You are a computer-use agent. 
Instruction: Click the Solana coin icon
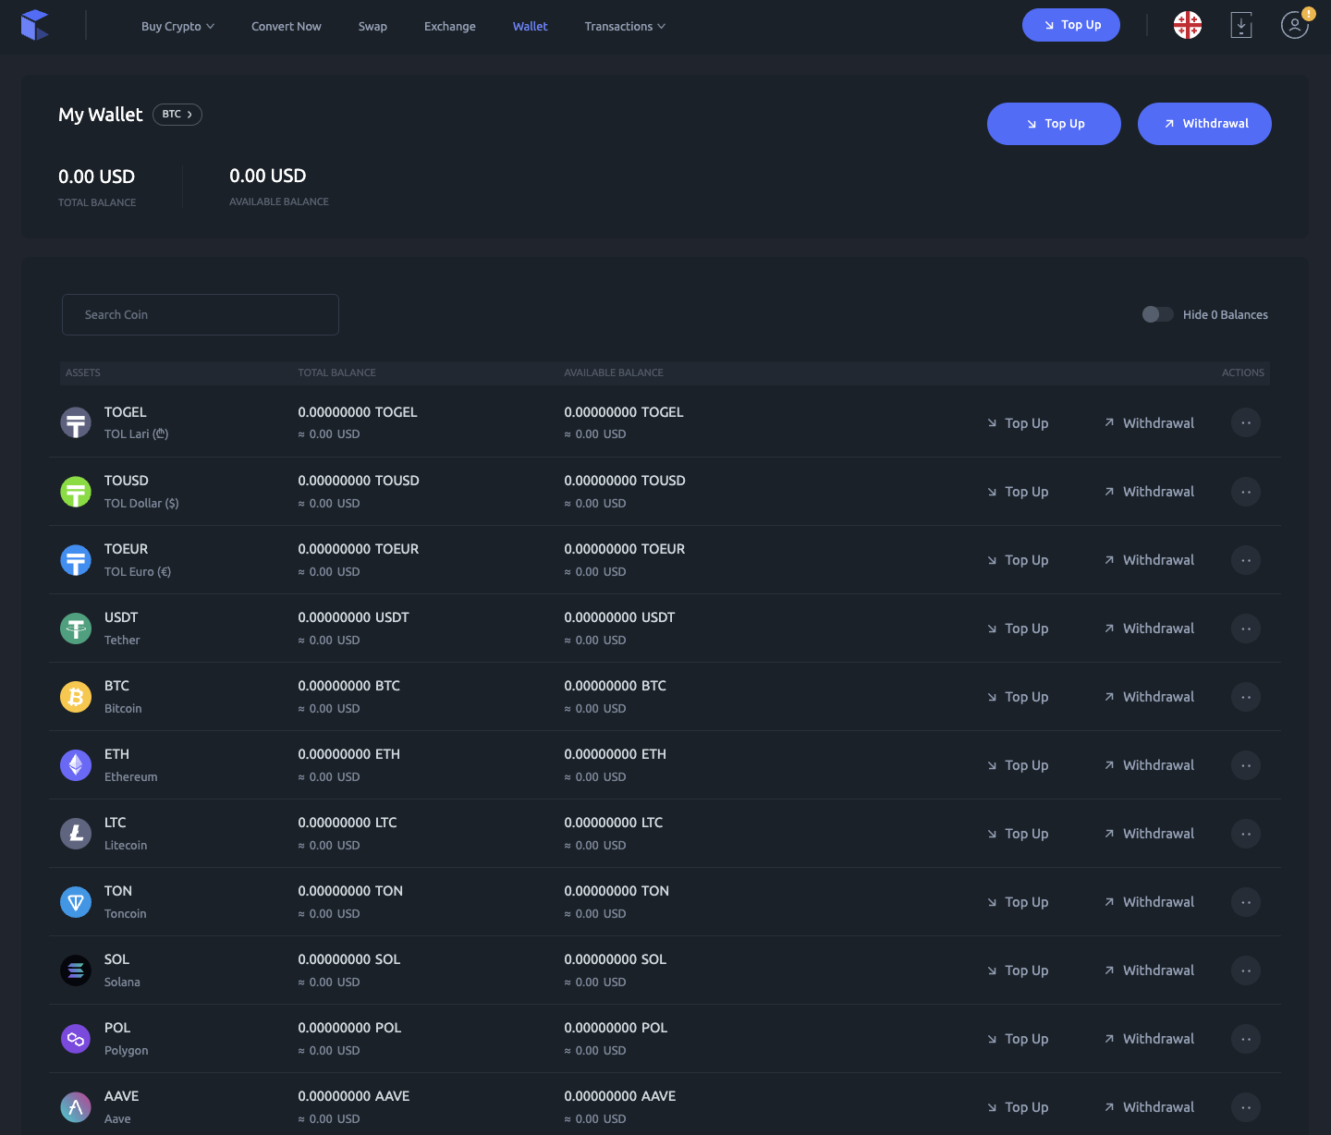pos(76,970)
